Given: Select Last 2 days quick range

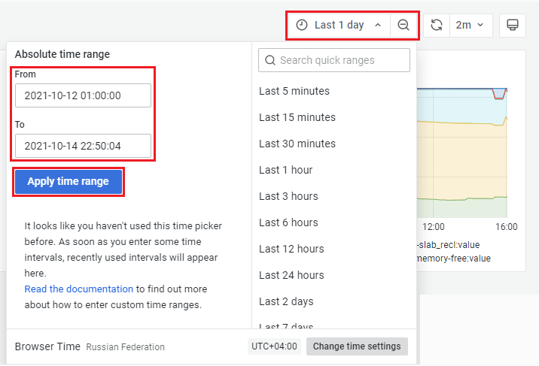Looking at the screenshot, I should (x=286, y=301).
